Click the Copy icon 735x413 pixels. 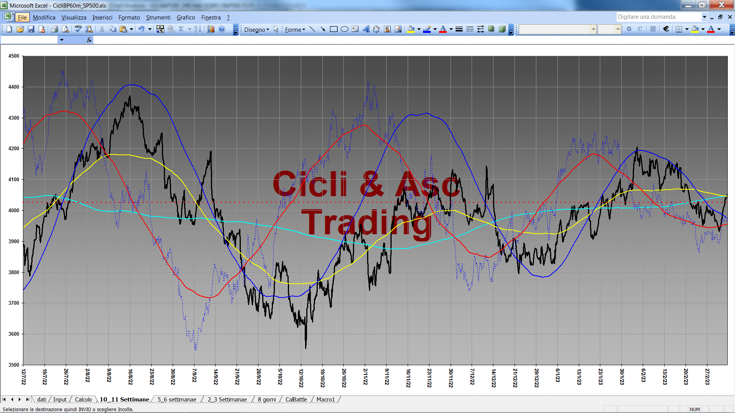tap(113, 29)
